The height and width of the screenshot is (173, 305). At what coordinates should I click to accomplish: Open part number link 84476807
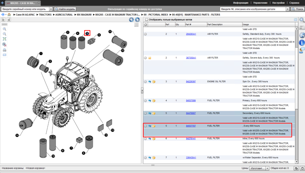coord(191,113)
